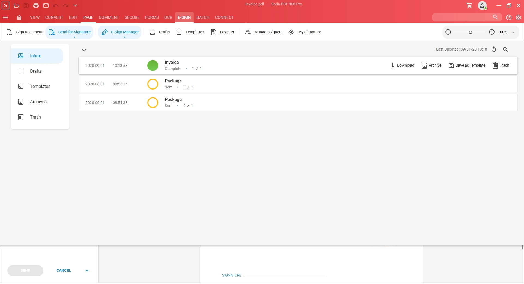Open the shopping cart icon
This screenshot has height=284, width=524.
tap(469, 5)
